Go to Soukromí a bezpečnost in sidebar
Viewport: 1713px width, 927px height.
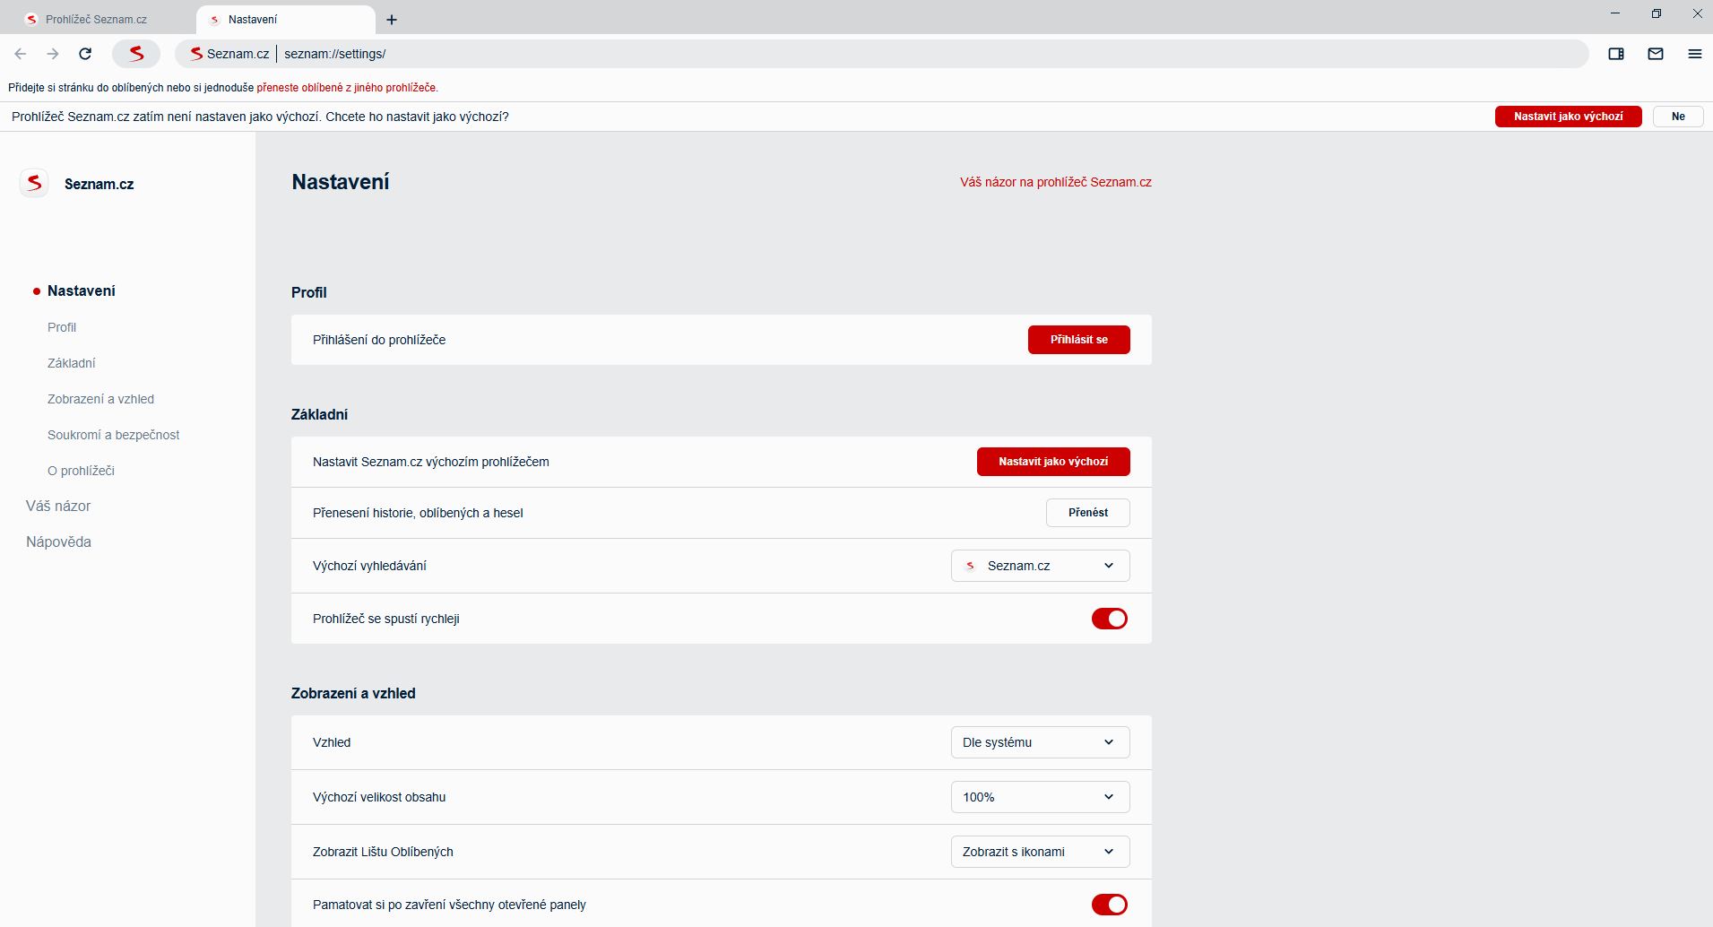114,435
